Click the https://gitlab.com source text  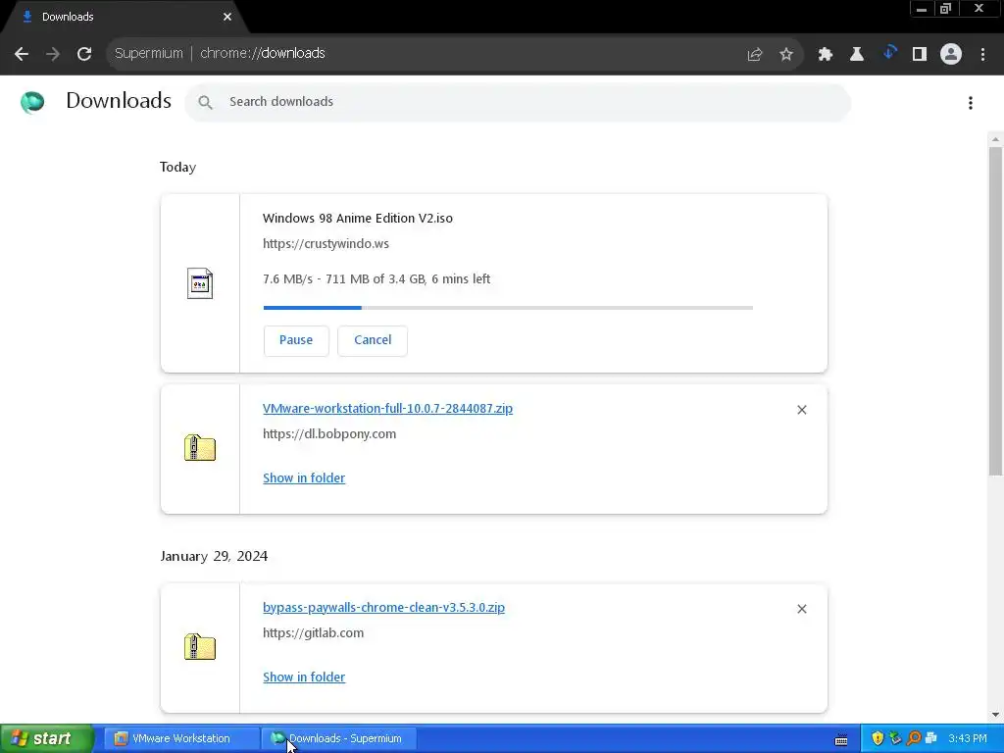point(313,633)
